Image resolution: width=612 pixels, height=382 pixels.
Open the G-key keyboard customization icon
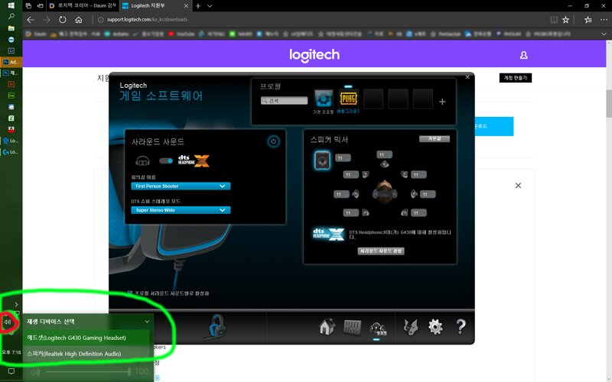coord(352,327)
